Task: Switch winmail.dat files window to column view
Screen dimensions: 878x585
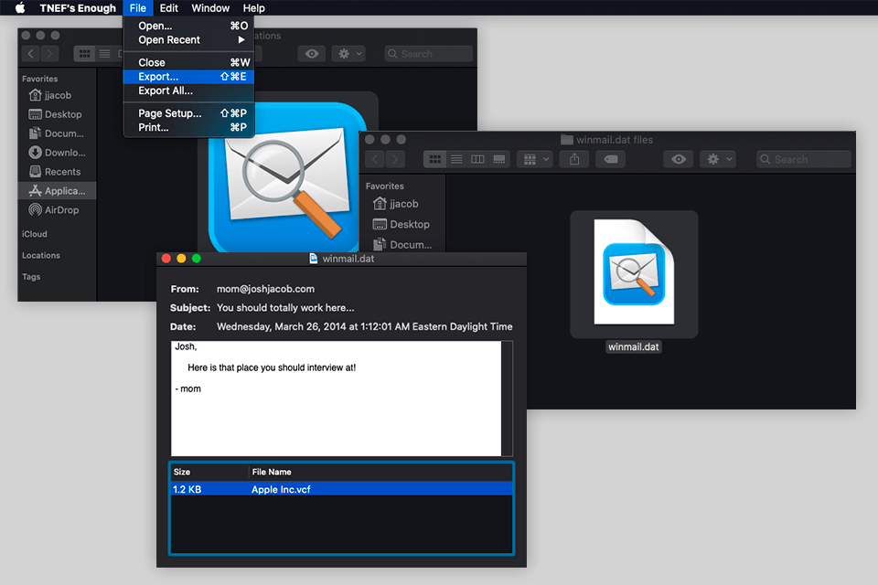Action: pos(477,159)
